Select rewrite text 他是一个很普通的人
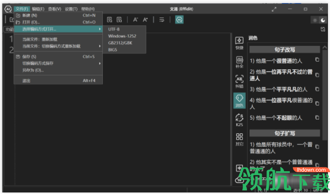 (x=276, y=61)
